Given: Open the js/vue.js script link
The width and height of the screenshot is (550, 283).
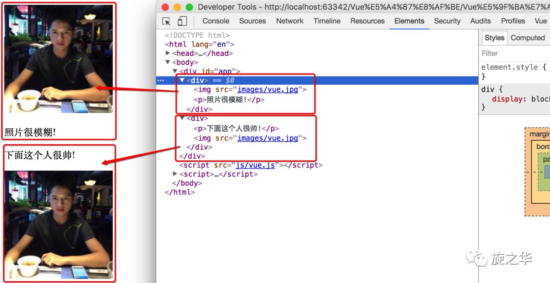Looking at the screenshot, I should pyautogui.click(x=255, y=165).
